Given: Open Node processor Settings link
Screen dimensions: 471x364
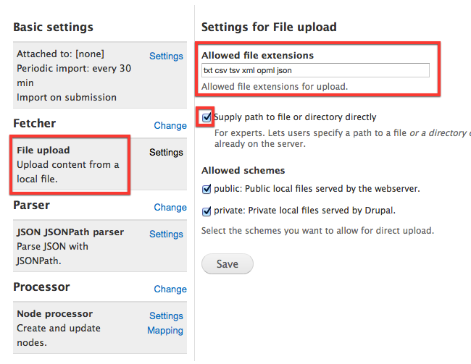Looking at the screenshot, I should (x=166, y=316).
